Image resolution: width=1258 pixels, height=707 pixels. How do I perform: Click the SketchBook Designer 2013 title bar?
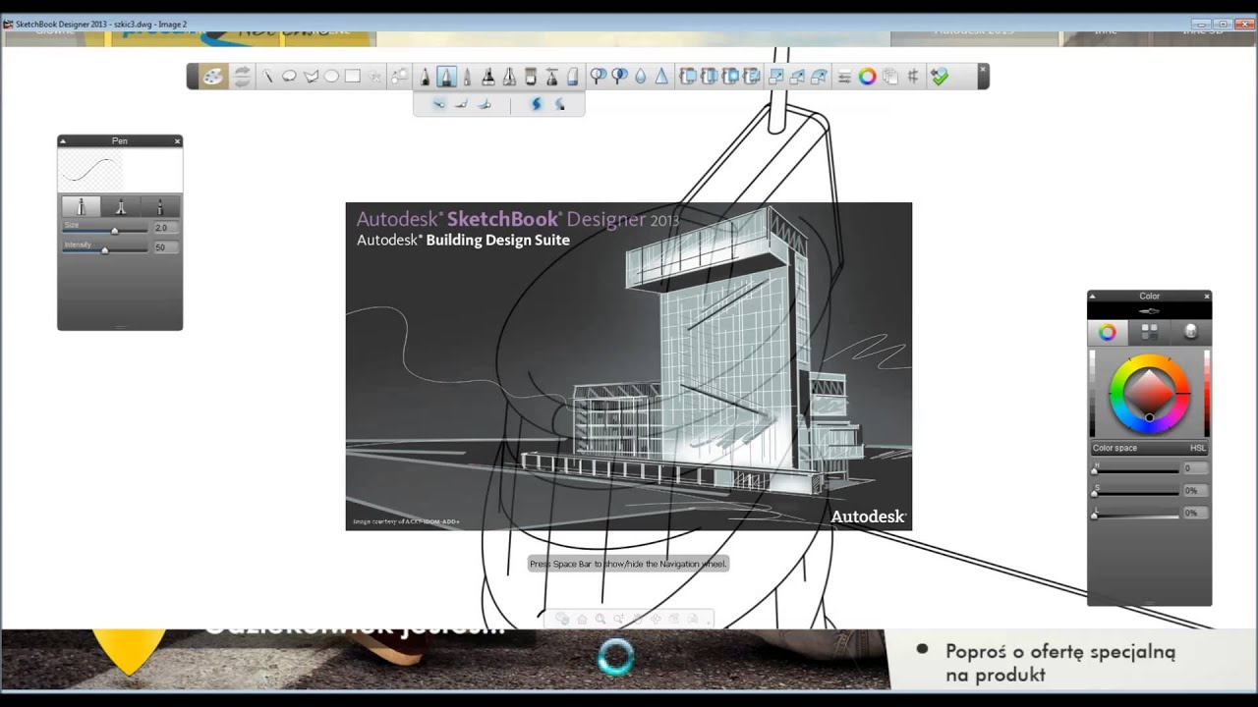click(x=629, y=24)
